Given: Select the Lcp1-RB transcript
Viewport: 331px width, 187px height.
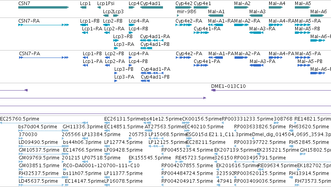Looking at the screenshot, I should pos(84,25).
